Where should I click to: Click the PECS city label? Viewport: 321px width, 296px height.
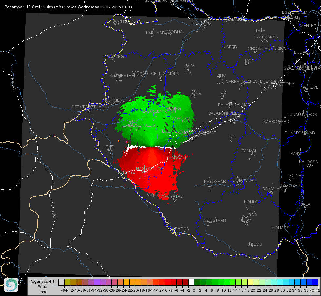pos(252,214)
